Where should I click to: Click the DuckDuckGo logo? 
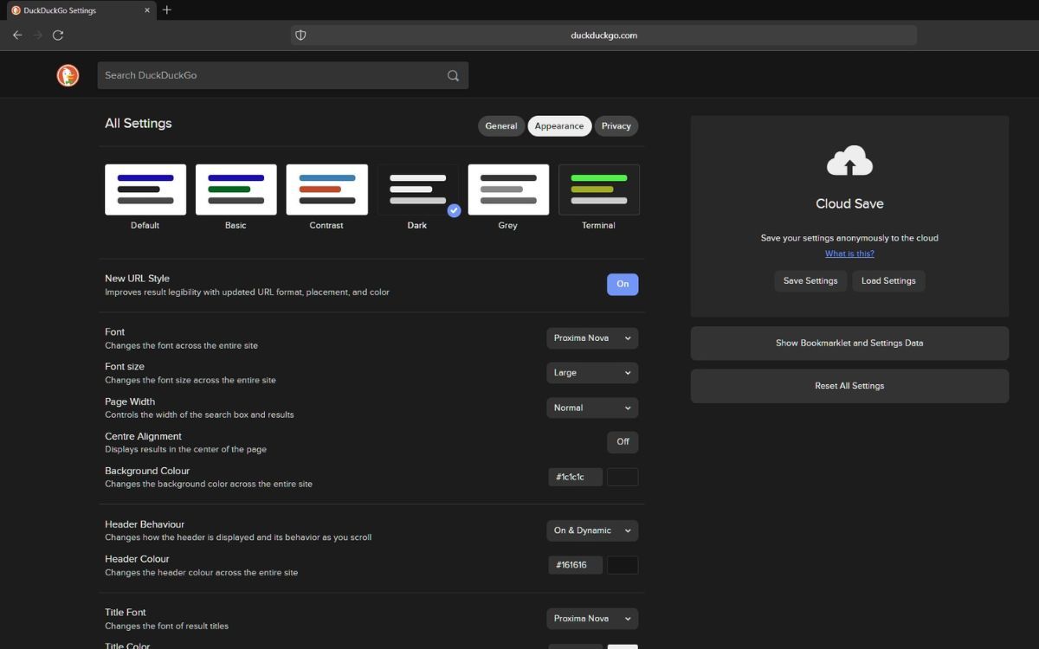68,75
